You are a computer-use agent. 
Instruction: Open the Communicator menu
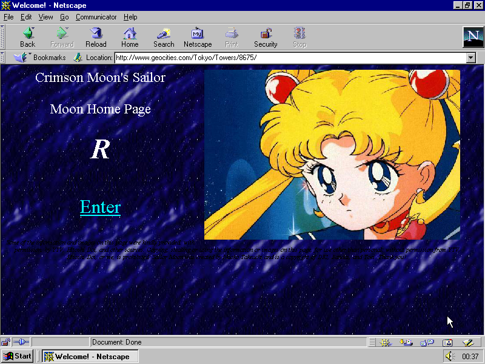tap(96, 17)
